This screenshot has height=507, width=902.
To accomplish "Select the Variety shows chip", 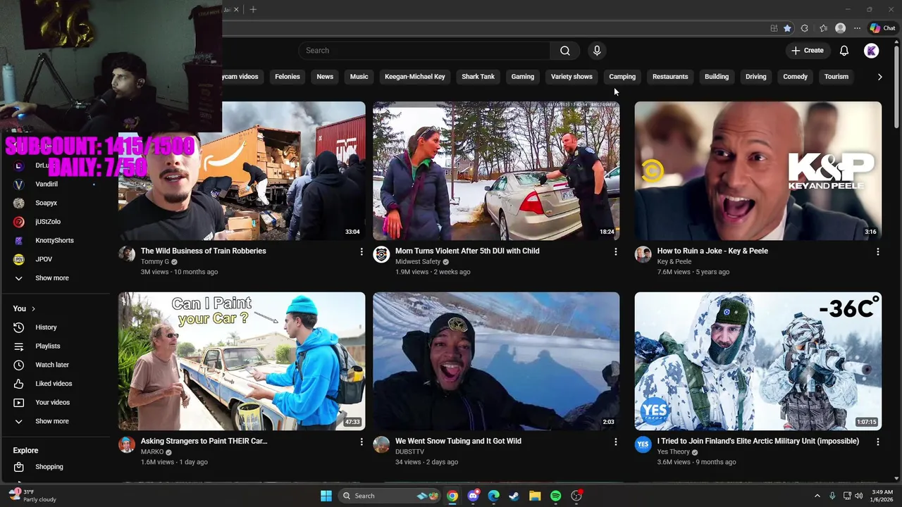I will [572, 77].
